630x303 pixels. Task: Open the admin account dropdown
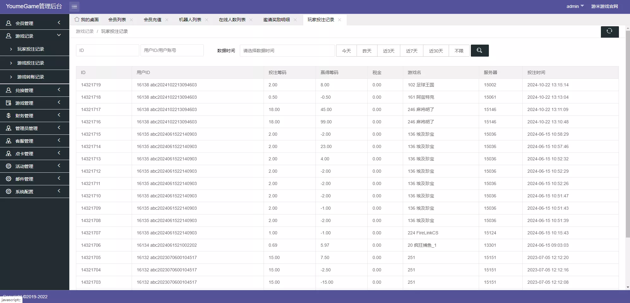(x=575, y=6)
